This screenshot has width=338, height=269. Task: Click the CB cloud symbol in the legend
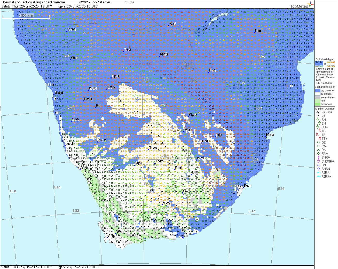click(317, 116)
